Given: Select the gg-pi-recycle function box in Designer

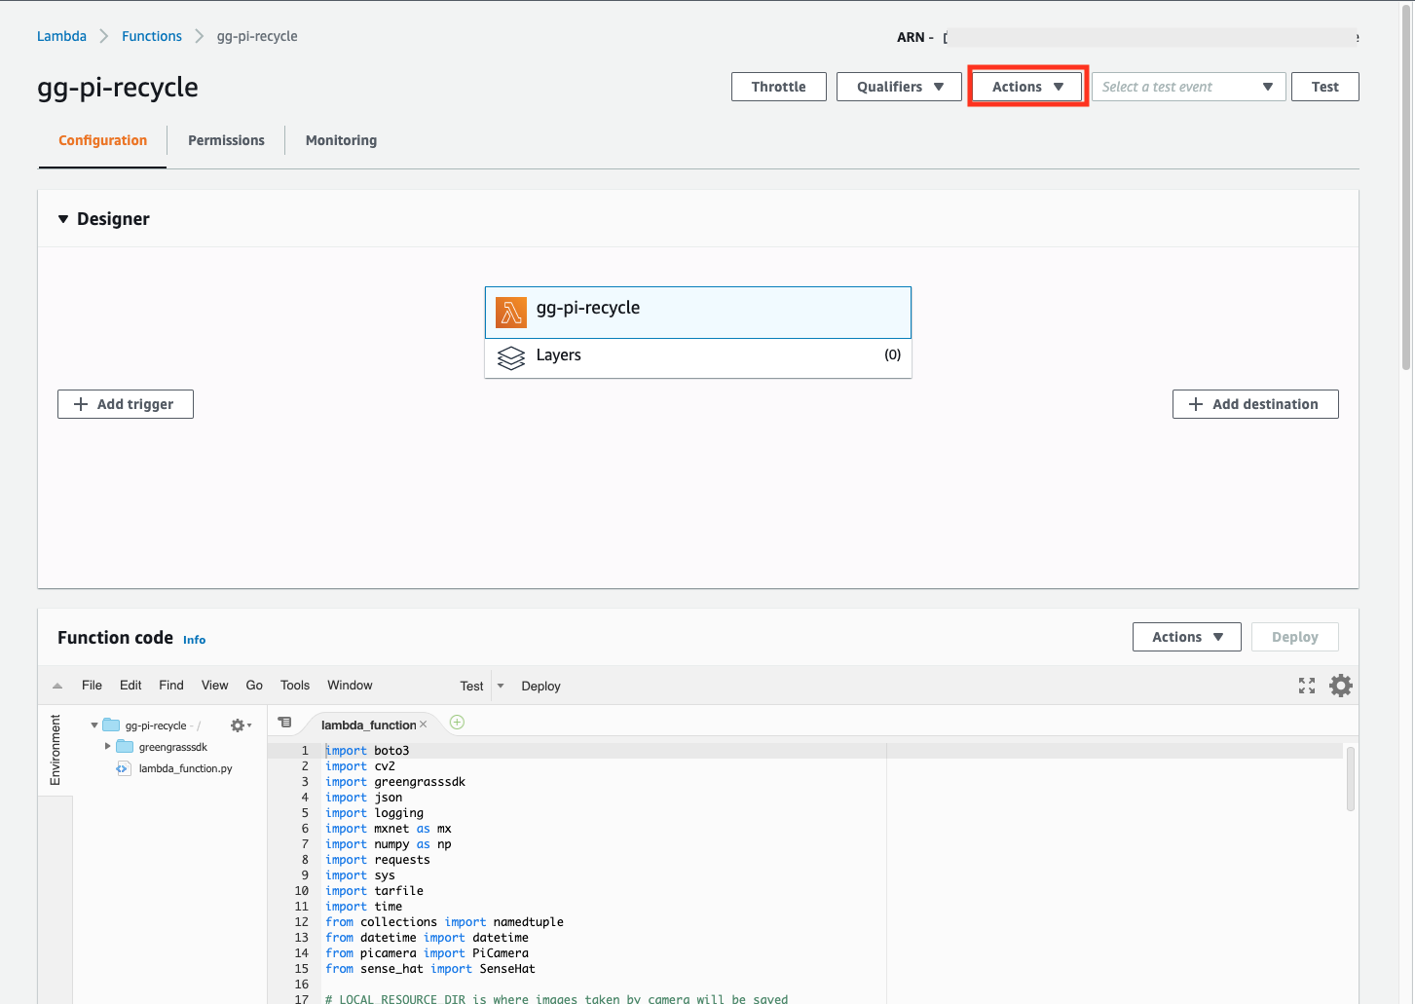Looking at the screenshot, I should [698, 313].
